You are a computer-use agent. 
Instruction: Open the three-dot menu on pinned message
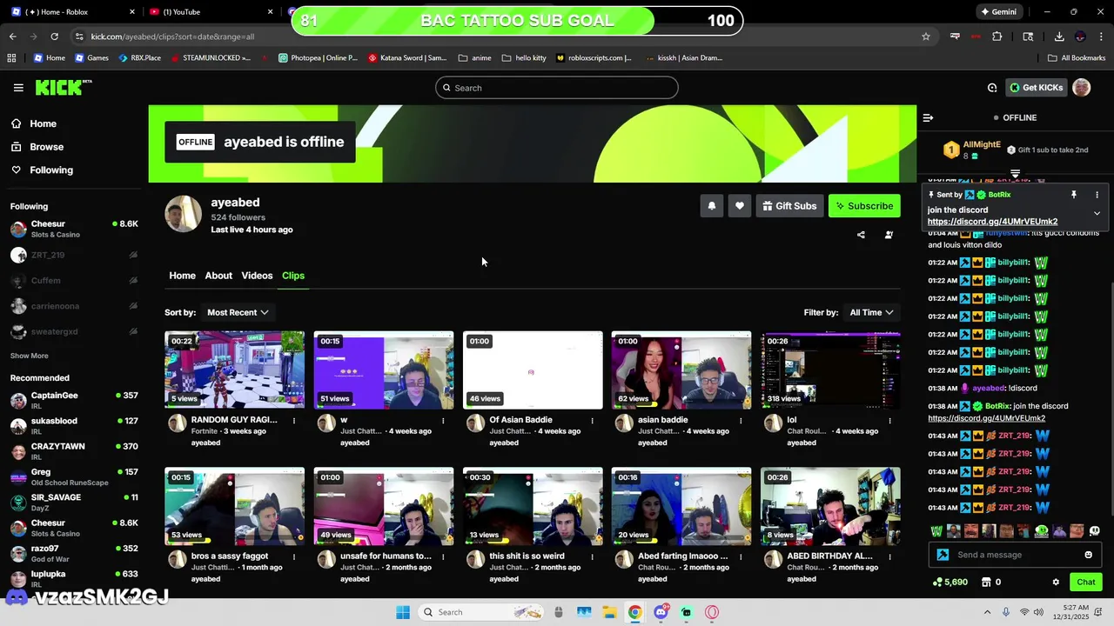click(1097, 195)
